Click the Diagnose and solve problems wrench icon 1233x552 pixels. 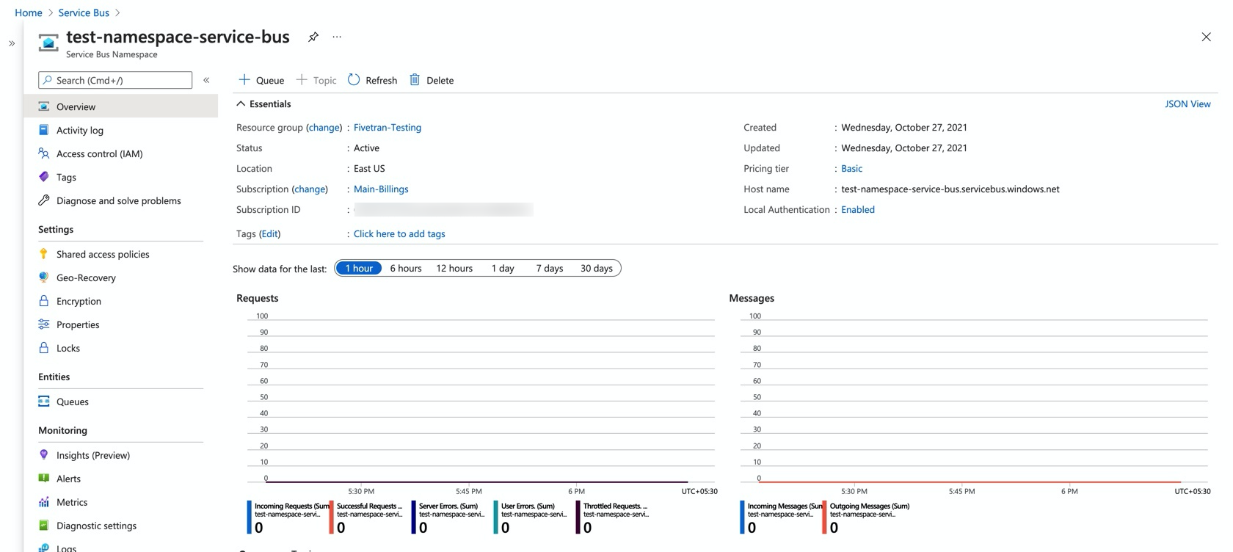(44, 200)
